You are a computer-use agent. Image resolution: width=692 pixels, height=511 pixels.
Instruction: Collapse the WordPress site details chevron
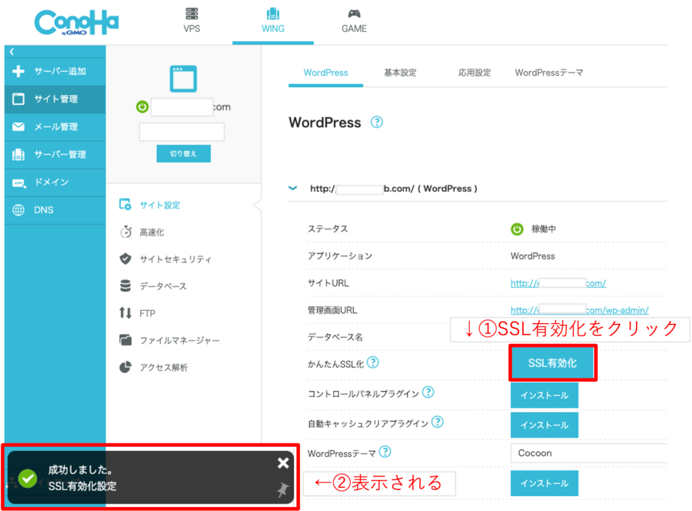click(293, 189)
